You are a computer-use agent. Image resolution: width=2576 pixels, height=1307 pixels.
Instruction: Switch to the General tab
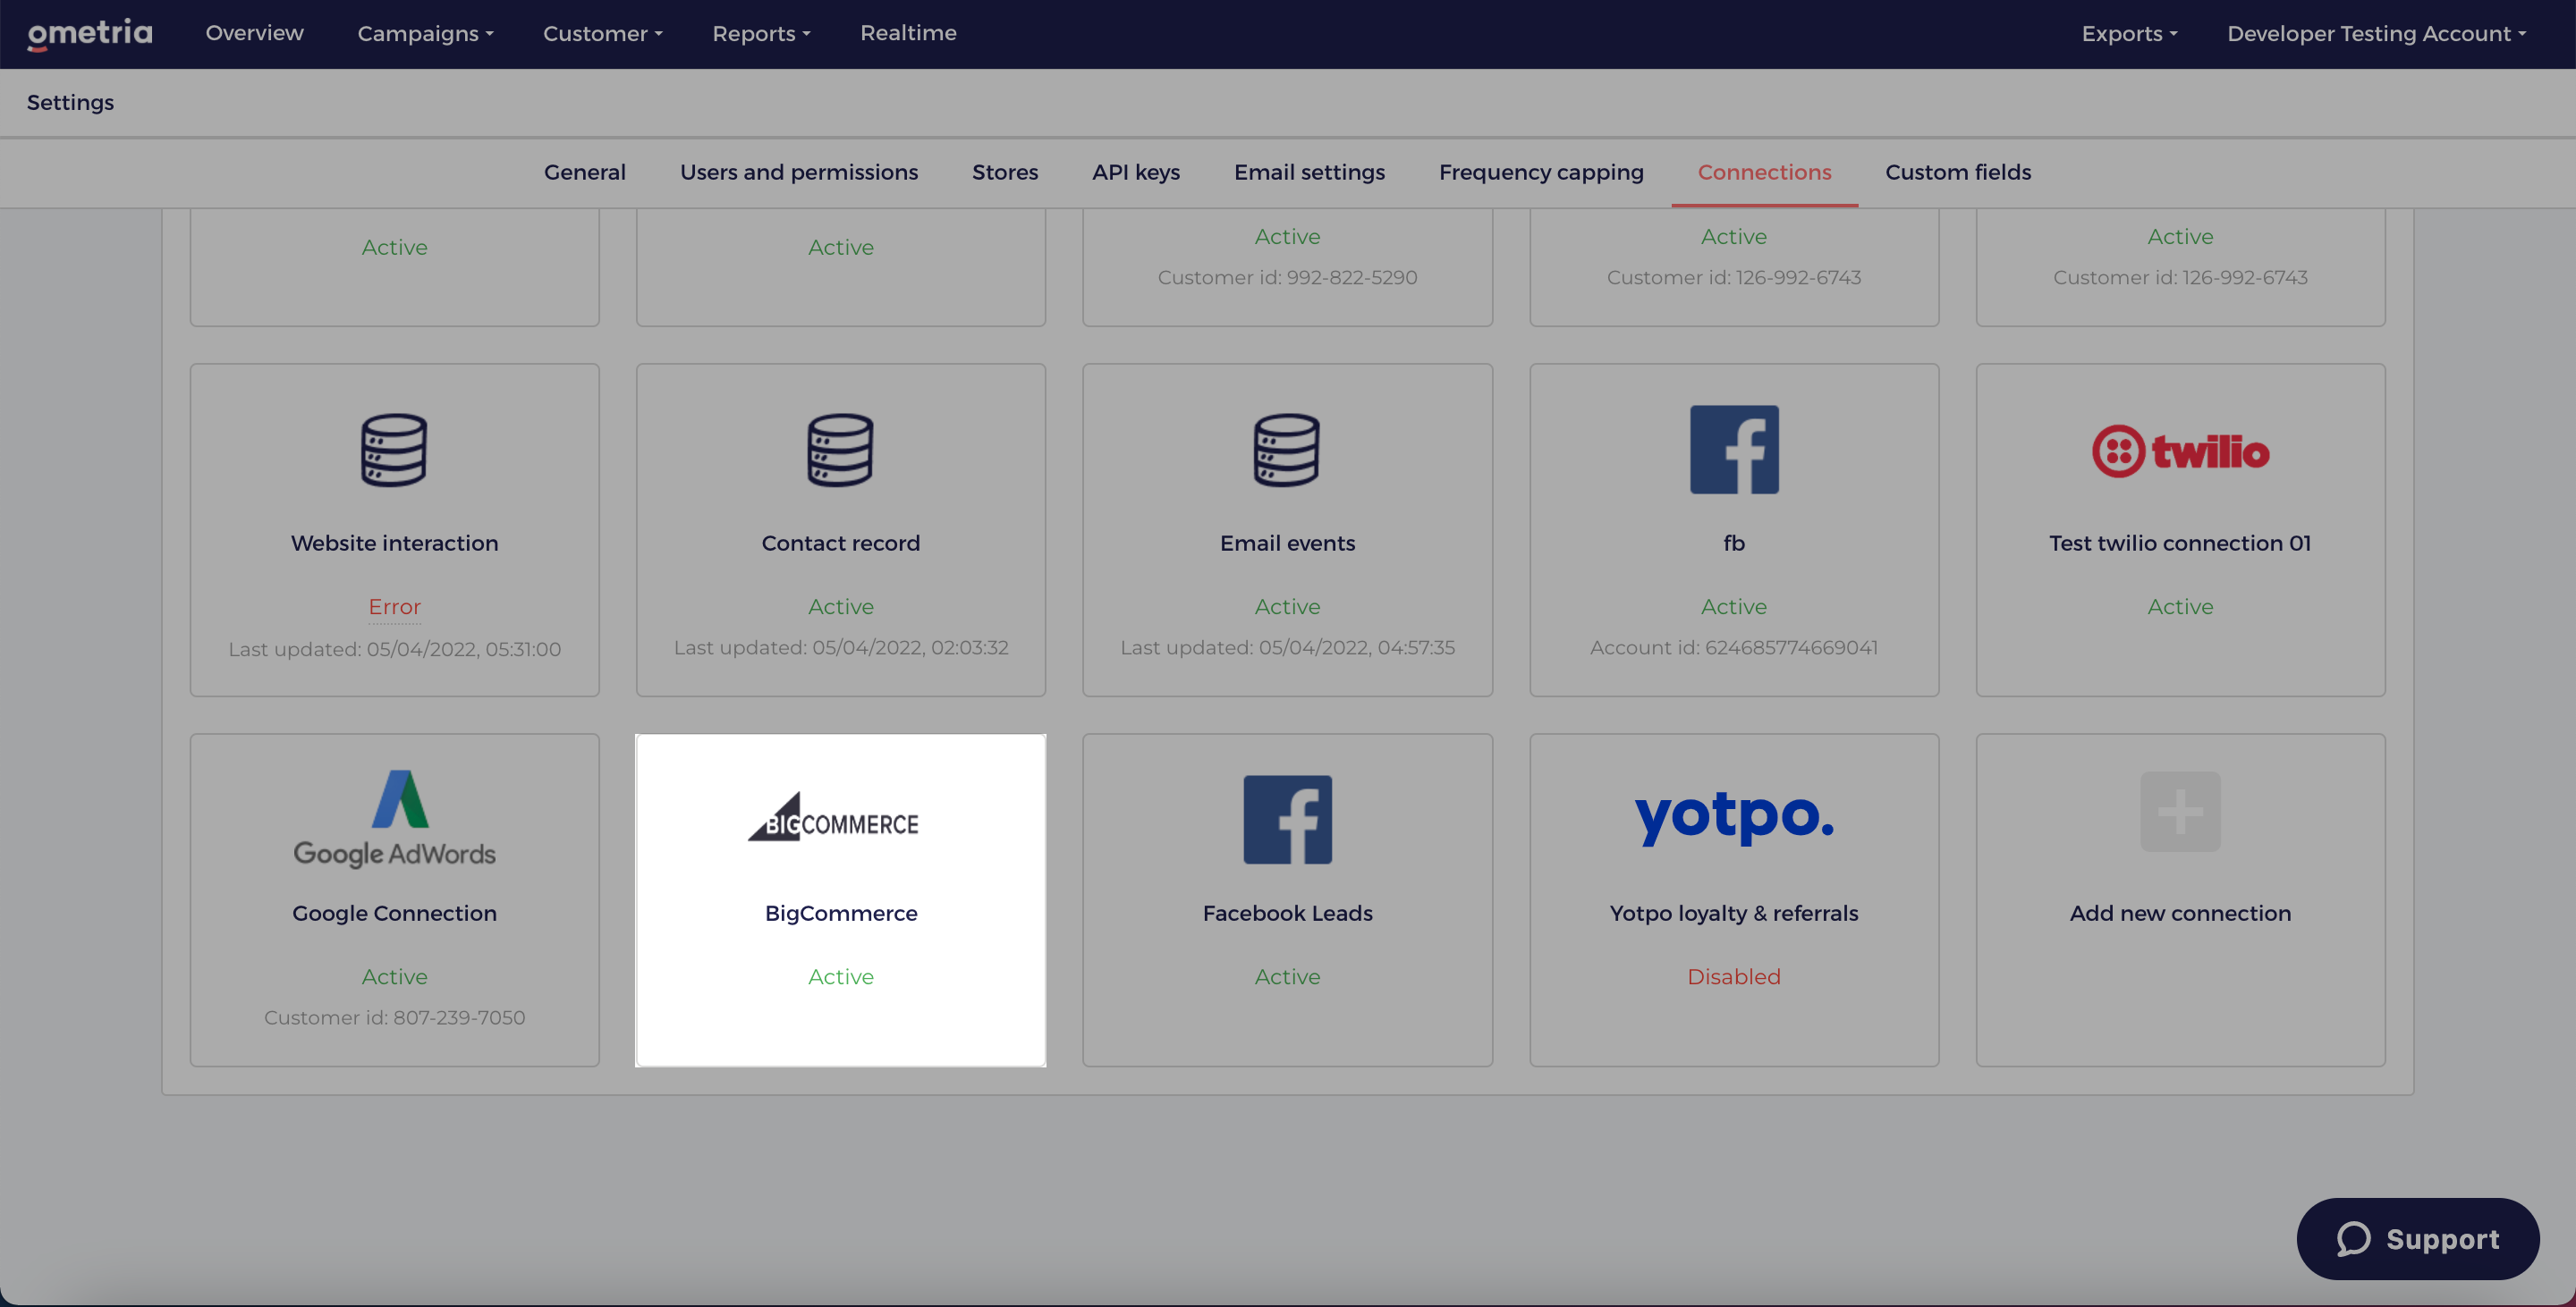click(x=585, y=172)
